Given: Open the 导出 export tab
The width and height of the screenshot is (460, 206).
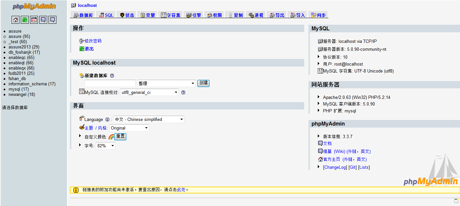Looking at the screenshot, I should [x=277, y=15].
